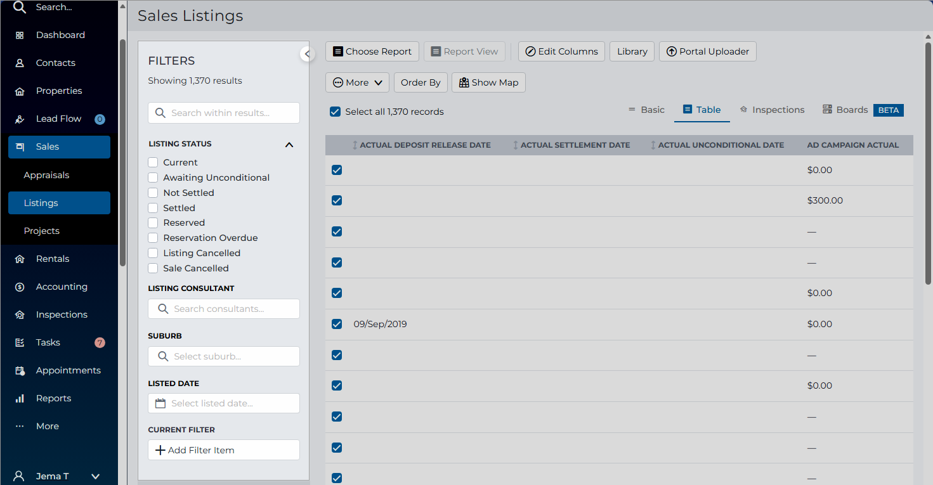Sort by Actual Unconditional Date arrows icon
Image resolution: width=933 pixels, height=485 pixels.
click(653, 145)
